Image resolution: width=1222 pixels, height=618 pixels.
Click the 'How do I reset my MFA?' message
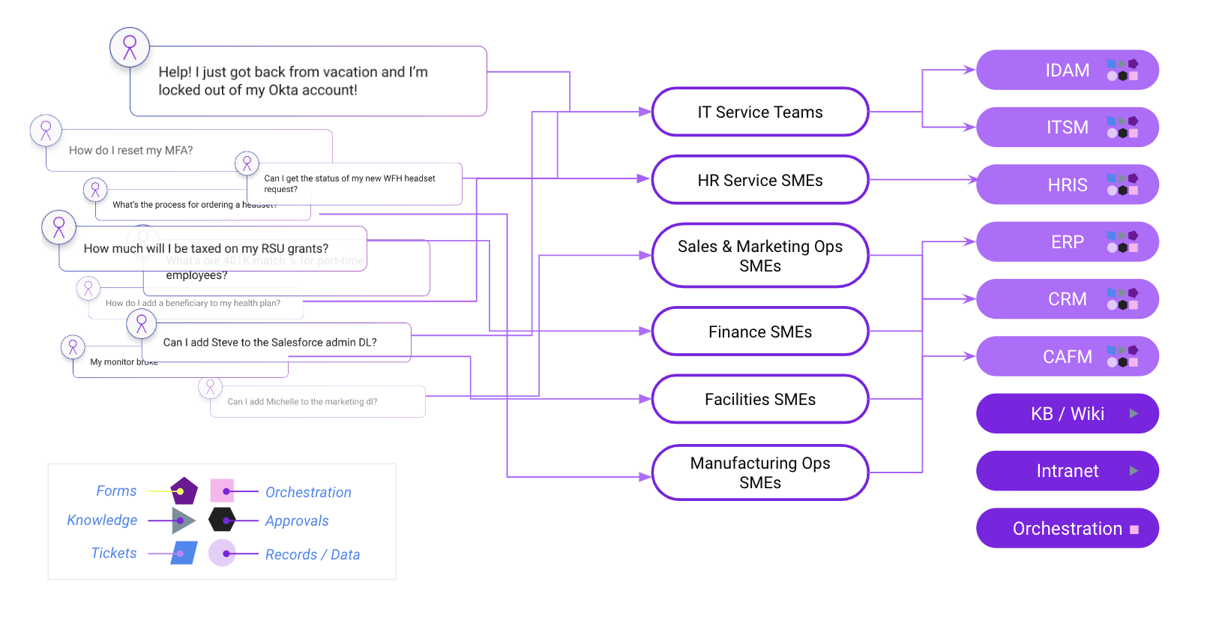pos(131,151)
